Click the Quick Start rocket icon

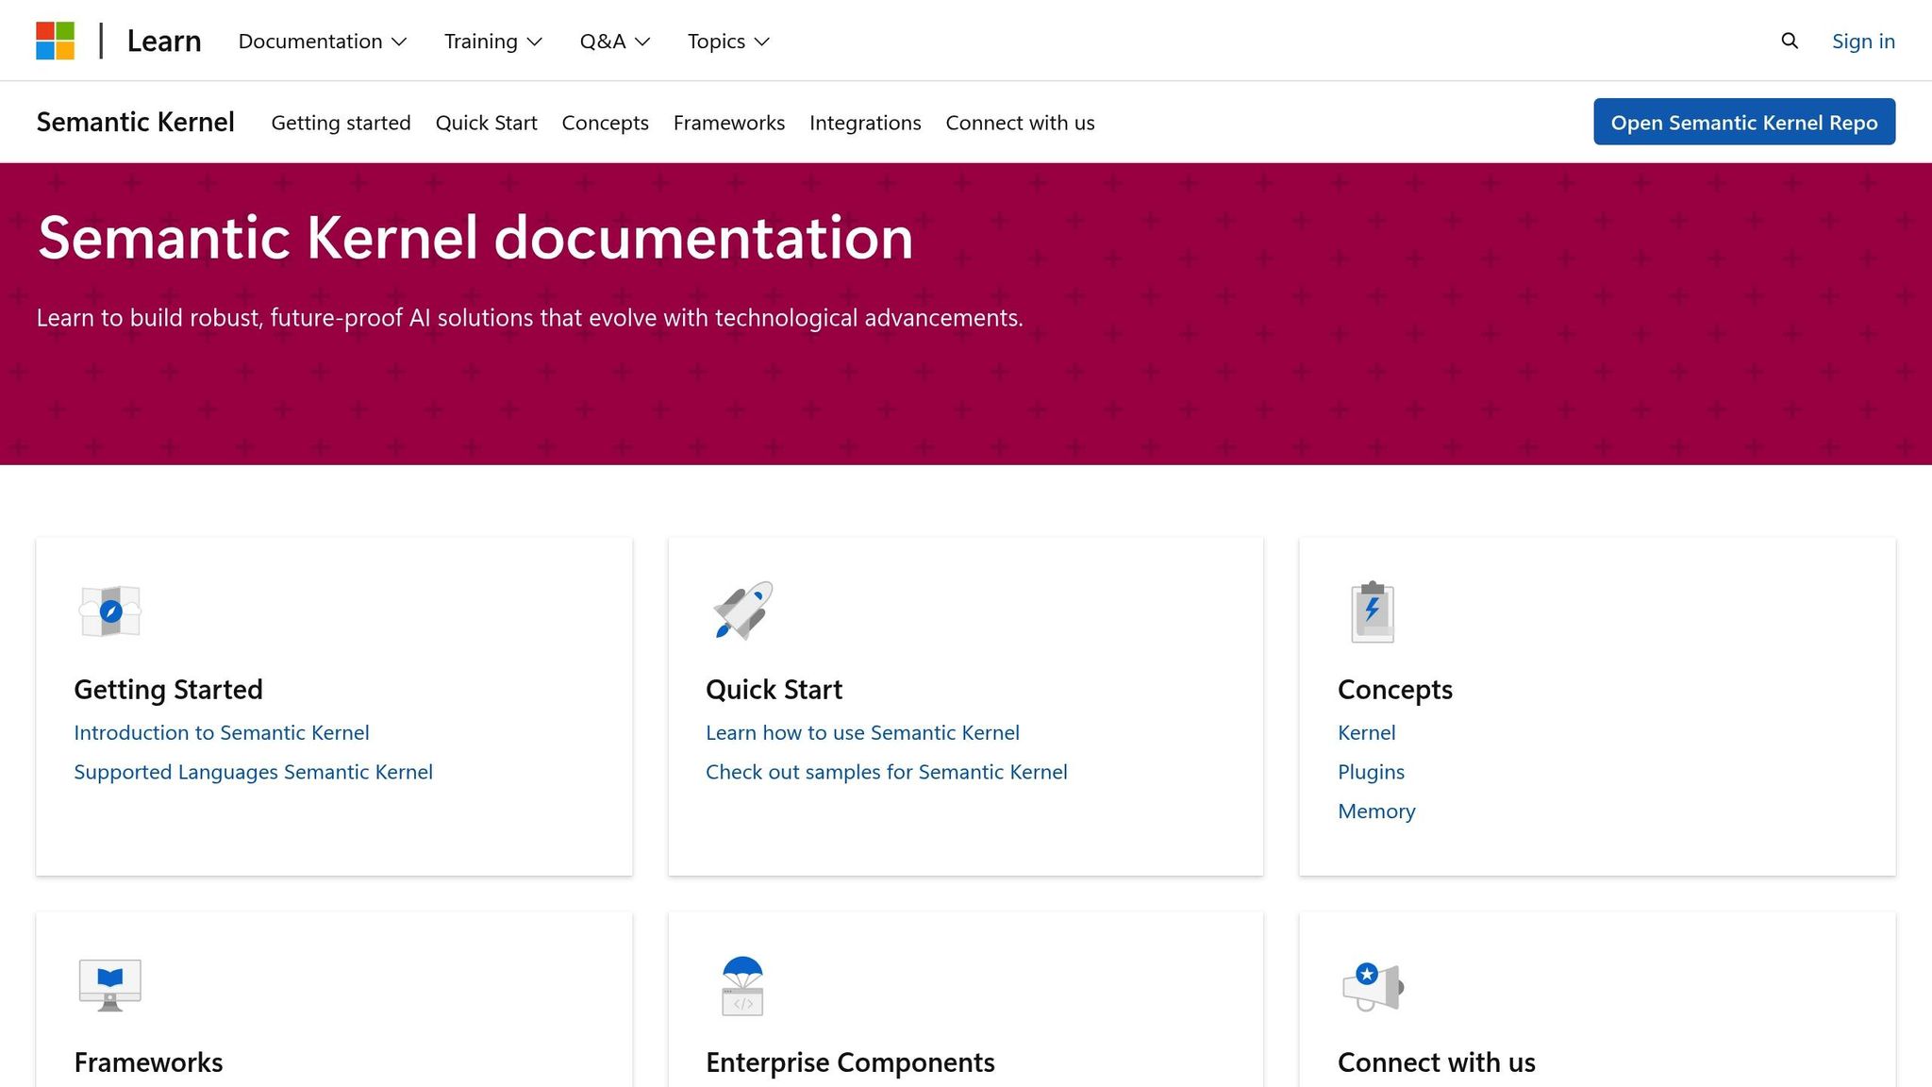(742, 610)
